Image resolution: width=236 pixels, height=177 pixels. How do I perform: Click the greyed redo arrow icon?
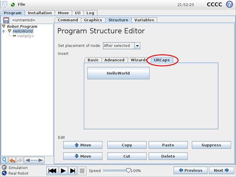point(20,160)
